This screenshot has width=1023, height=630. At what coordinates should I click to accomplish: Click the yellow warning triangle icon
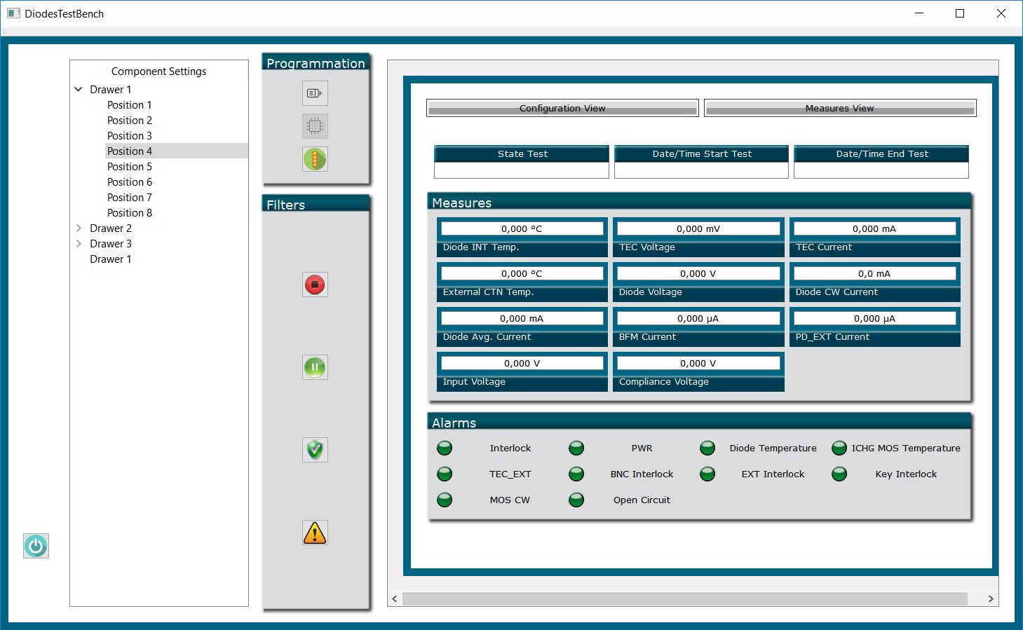pos(315,533)
